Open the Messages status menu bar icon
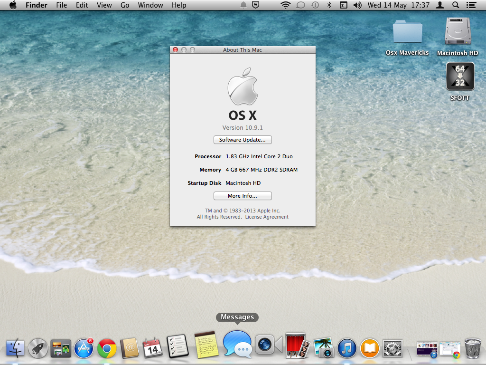 pyautogui.click(x=300, y=5)
